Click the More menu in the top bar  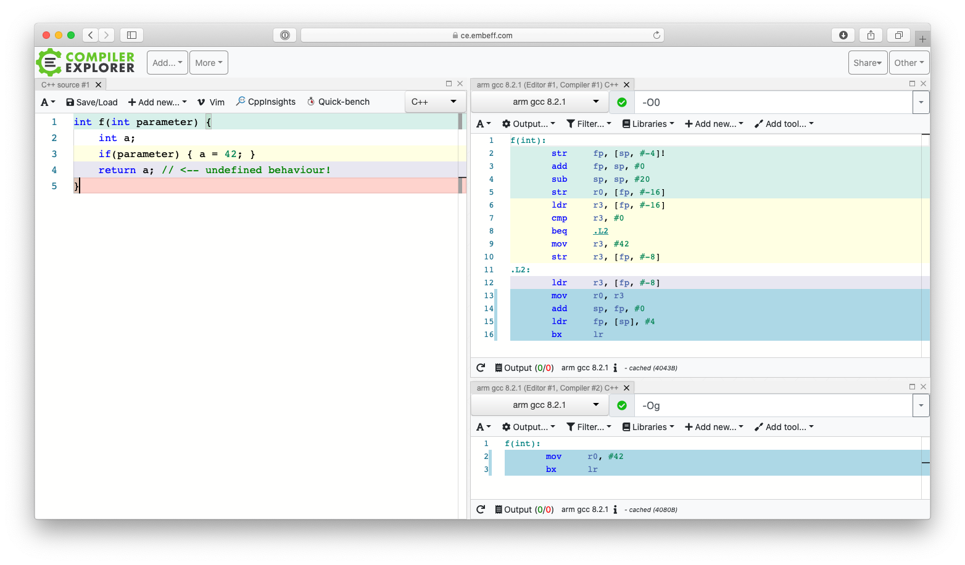pyautogui.click(x=209, y=62)
